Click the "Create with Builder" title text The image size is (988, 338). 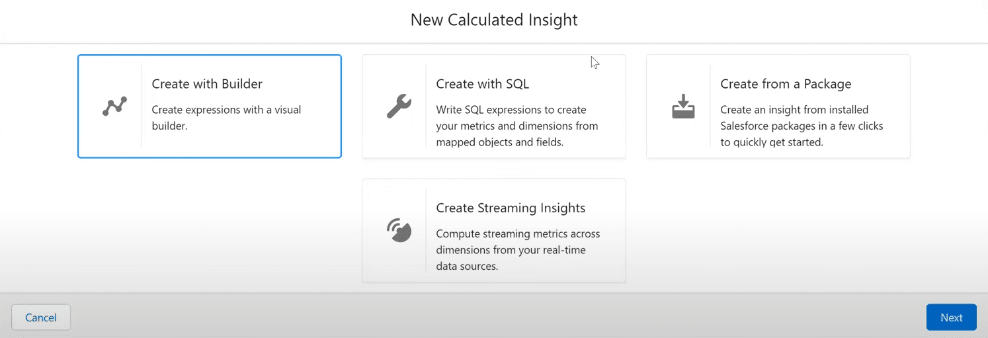point(207,84)
